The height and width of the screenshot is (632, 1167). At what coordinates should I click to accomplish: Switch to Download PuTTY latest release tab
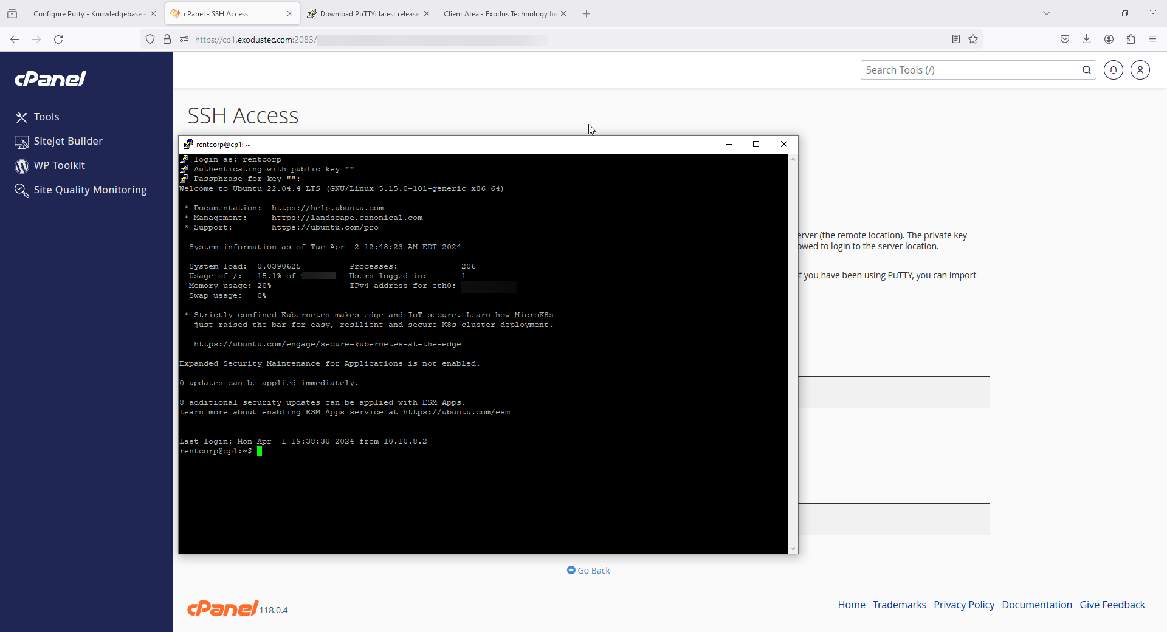(x=365, y=13)
